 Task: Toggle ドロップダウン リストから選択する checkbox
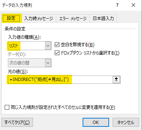point(57,53)
